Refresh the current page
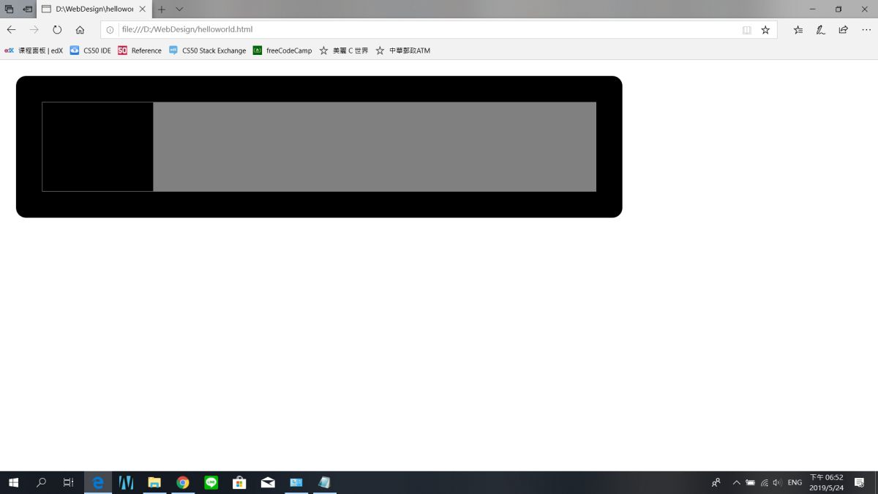Screen dimensions: 878x494 [x=57, y=30]
